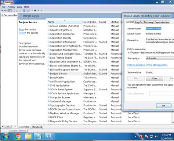
Task: Click left pane scrollbar right arrow
Action: 15,126
